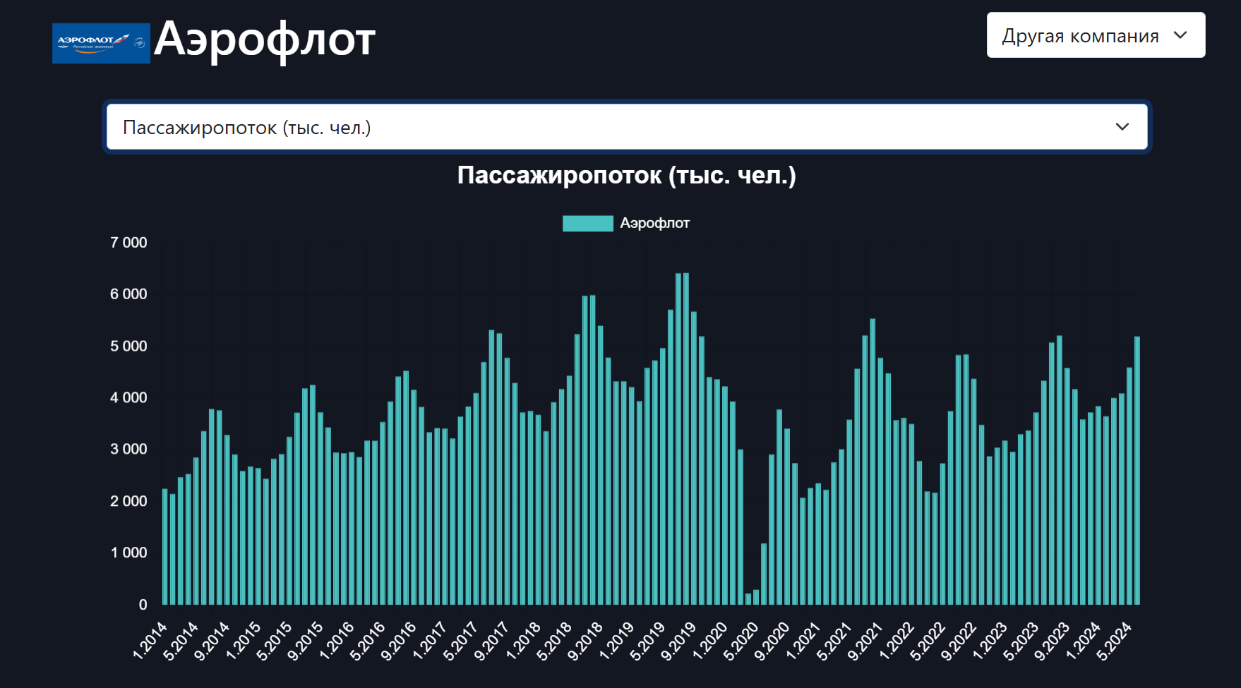This screenshot has height=688, width=1241.
Task: Click the y-axis value "4 000"
Action: click(128, 398)
